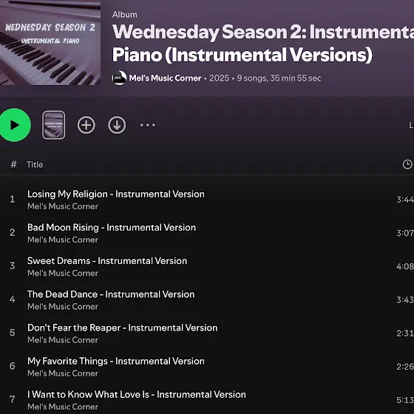The image size is (414, 414).
Task: Download the album using arrow icon
Action: coord(117,125)
